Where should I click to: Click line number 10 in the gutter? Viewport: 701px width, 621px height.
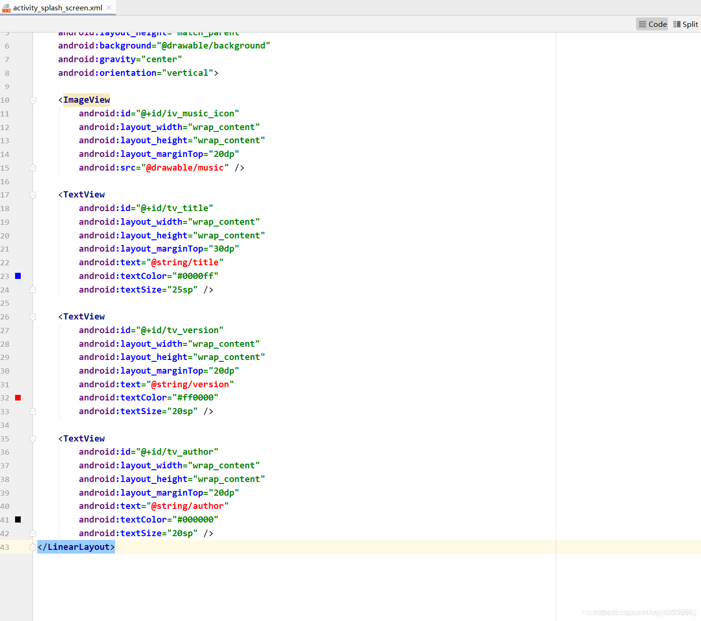click(x=5, y=100)
